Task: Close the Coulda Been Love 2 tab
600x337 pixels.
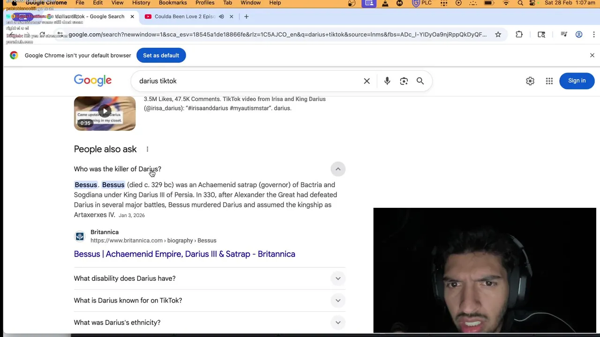Action: (231, 16)
